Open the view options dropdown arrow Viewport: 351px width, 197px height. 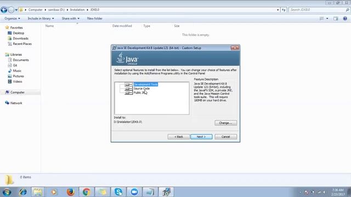coord(327,19)
